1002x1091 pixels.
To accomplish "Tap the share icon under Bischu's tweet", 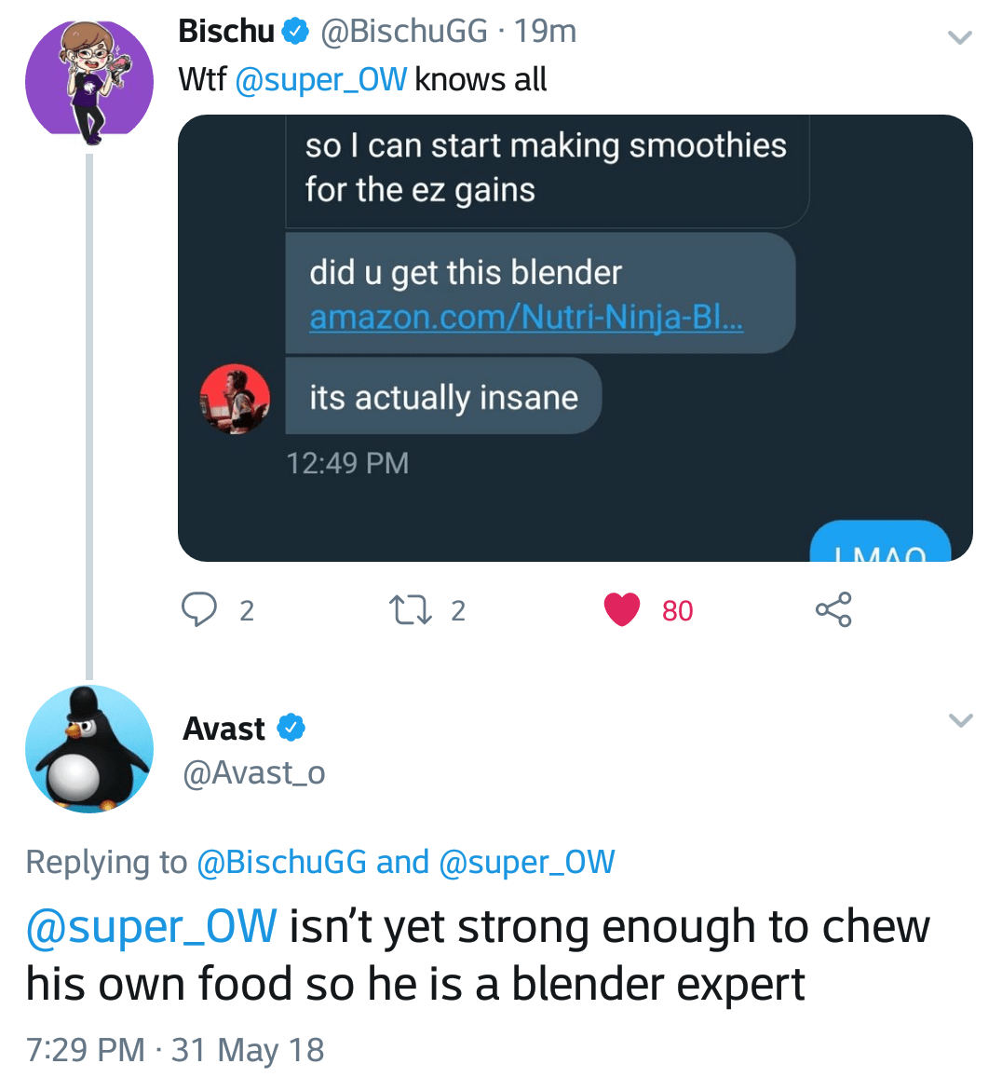I will pos(833,609).
